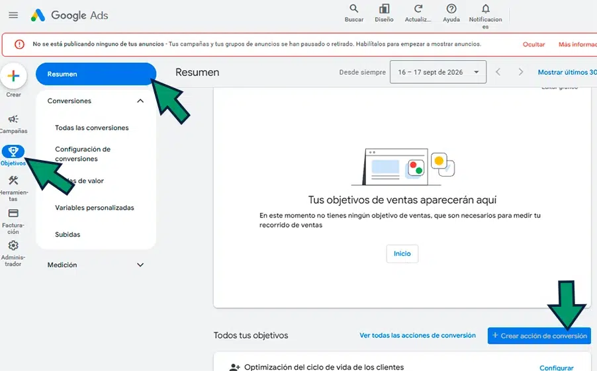Click the 'Desde siempre' label
The image size is (597, 371).
coord(362,72)
